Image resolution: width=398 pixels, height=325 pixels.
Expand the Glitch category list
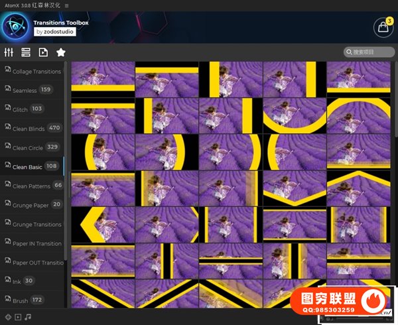[22, 109]
